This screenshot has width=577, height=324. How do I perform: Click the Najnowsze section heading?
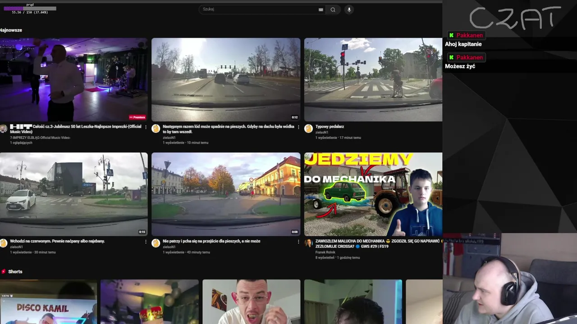[11, 30]
